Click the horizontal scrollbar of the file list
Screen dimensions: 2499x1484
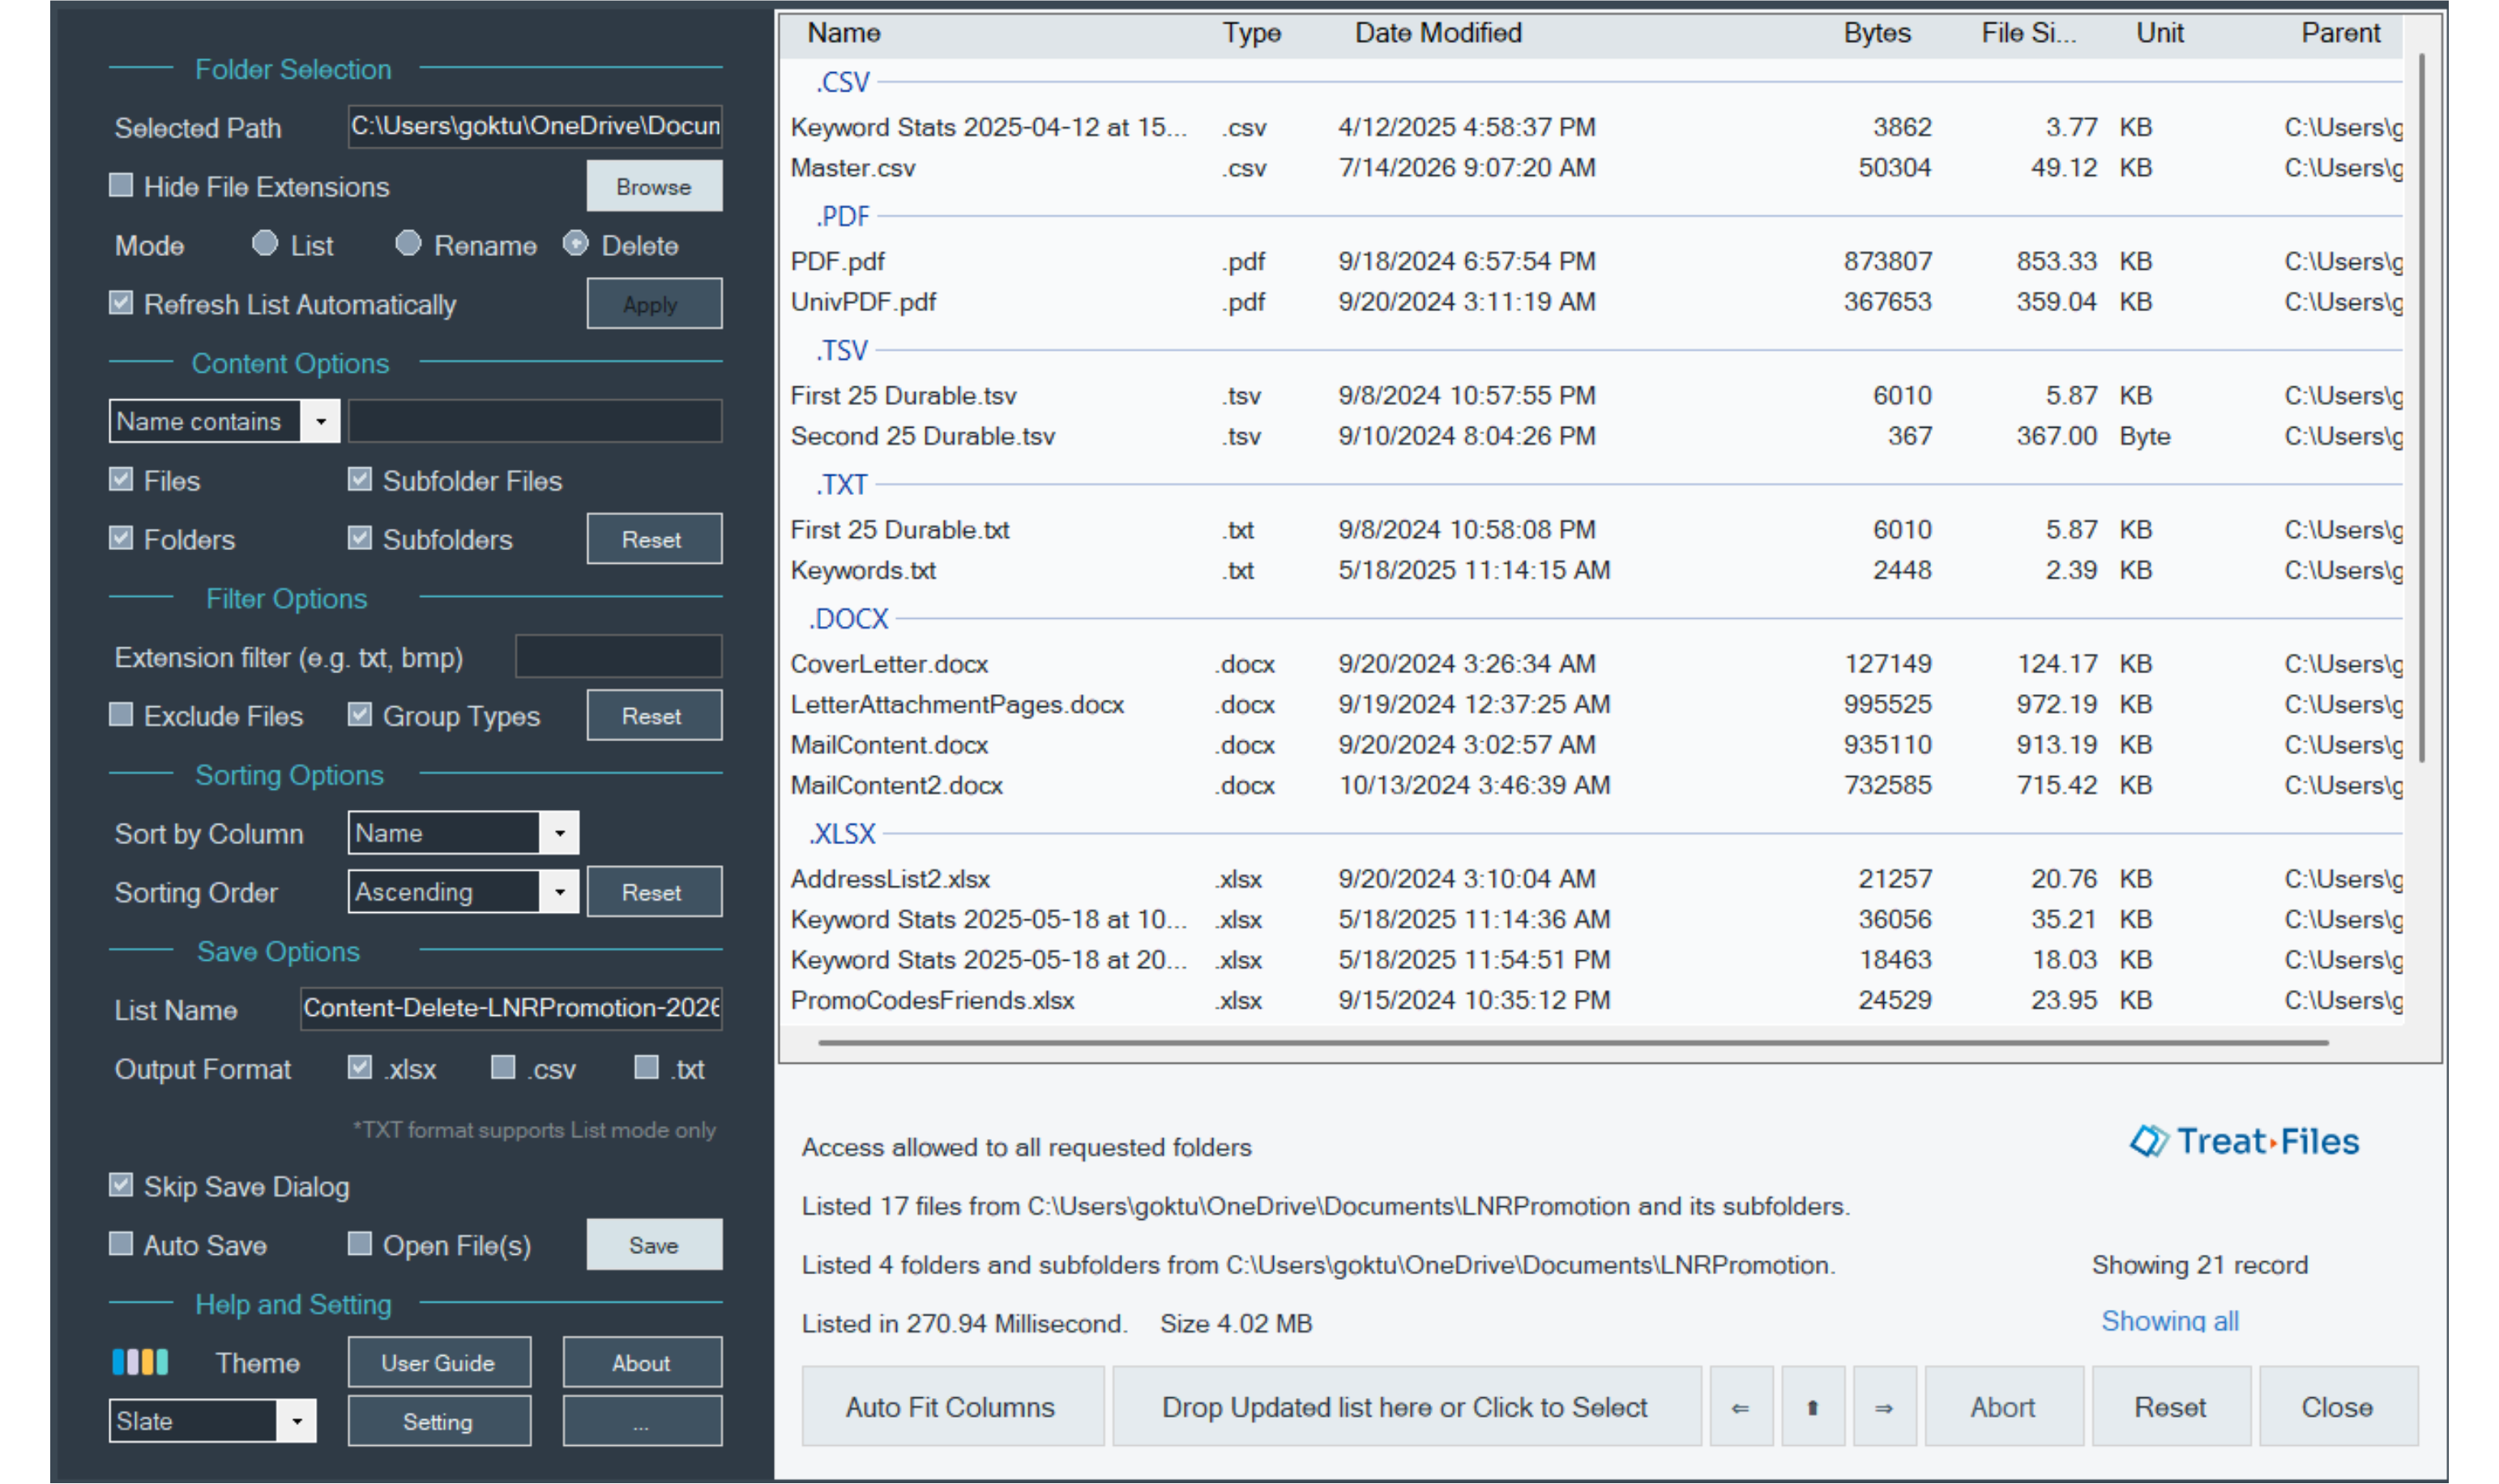click(x=1573, y=1042)
